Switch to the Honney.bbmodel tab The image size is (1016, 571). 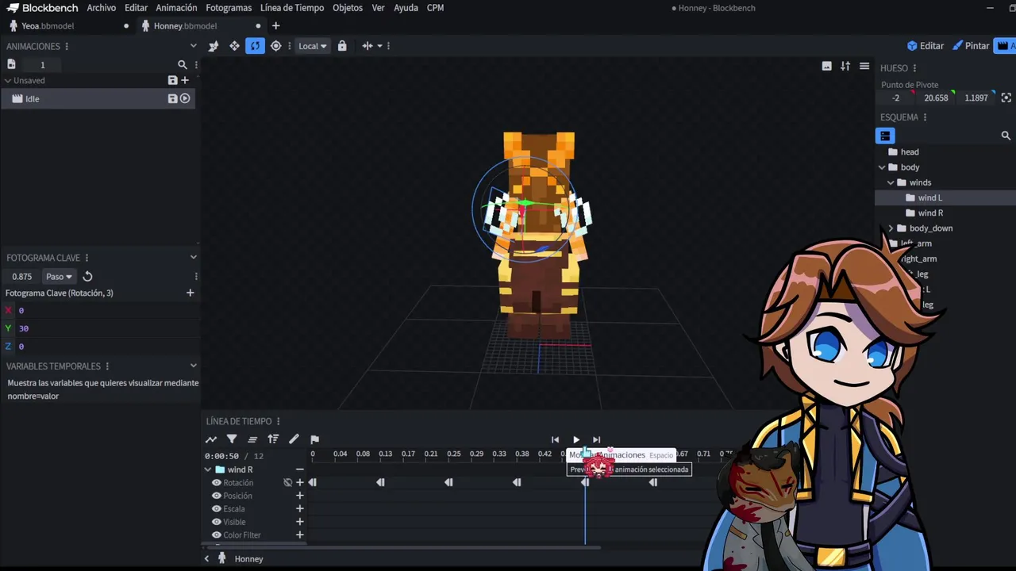click(x=185, y=25)
